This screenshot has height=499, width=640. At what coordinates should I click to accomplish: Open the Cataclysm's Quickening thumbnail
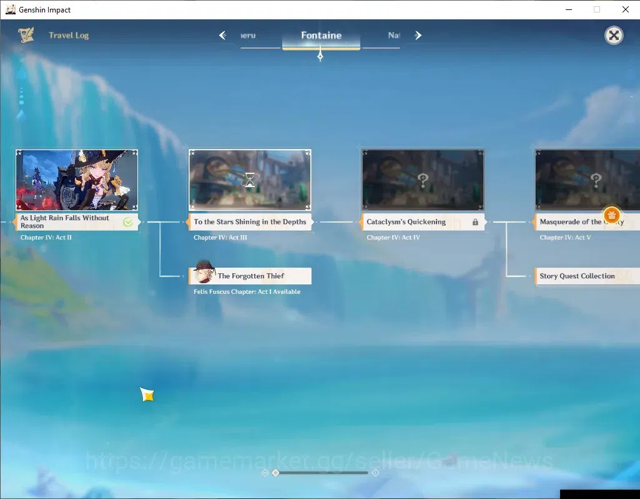[423, 180]
